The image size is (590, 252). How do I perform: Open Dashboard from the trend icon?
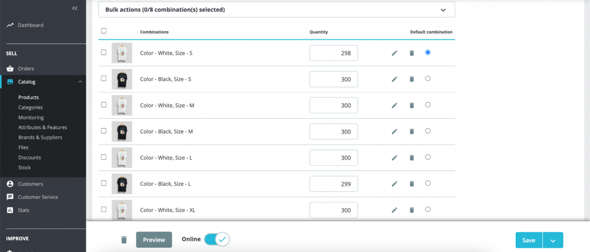pos(10,25)
